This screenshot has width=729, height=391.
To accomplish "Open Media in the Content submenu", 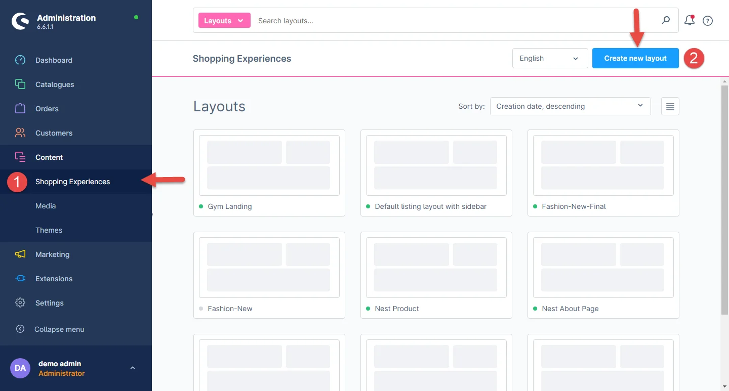I will tap(46, 206).
